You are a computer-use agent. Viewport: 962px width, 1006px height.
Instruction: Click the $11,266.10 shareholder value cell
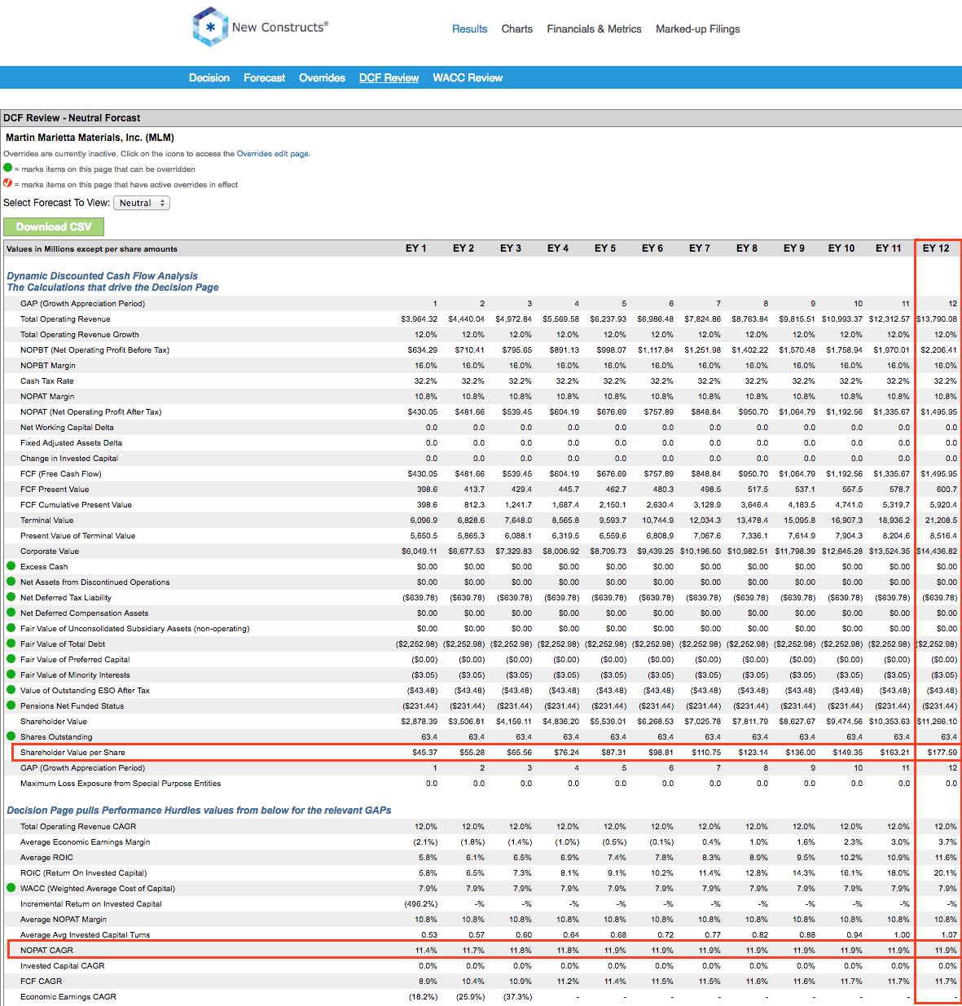(x=937, y=722)
